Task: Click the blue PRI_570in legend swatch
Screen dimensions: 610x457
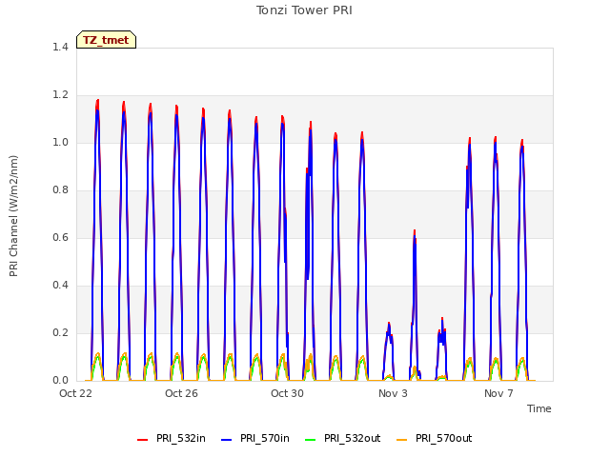Action: 227,439
